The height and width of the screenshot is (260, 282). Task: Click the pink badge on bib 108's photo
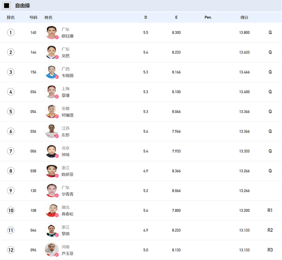(57, 215)
